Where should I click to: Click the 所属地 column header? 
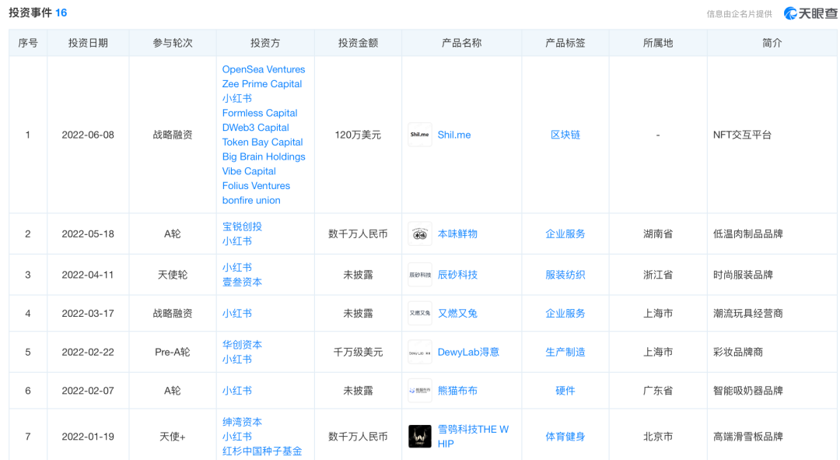658,43
